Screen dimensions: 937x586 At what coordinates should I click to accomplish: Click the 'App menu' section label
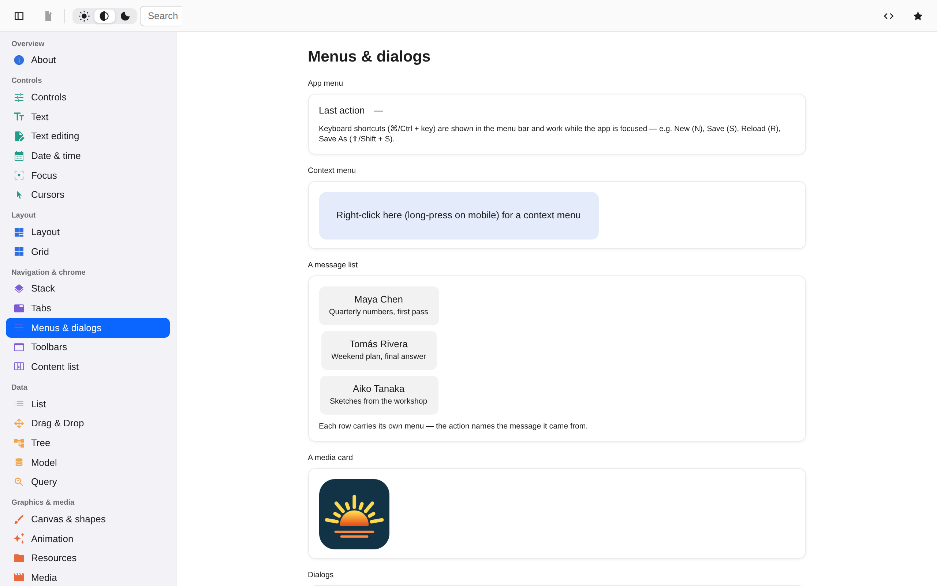pyautogui.click(x=325, y=84)
